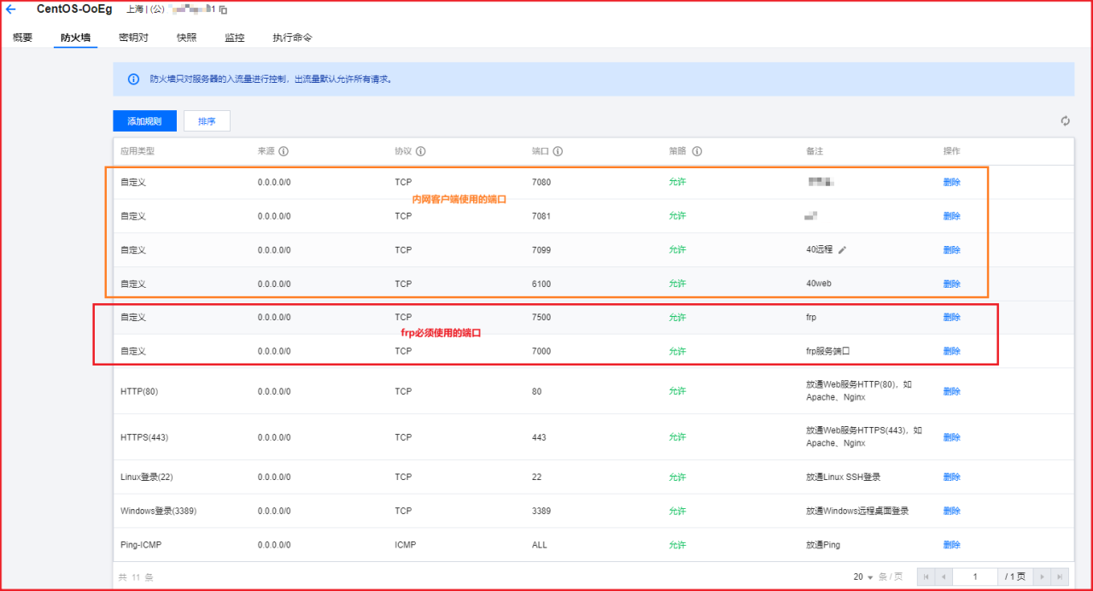Jump to the first page of rules

point(925,577)
